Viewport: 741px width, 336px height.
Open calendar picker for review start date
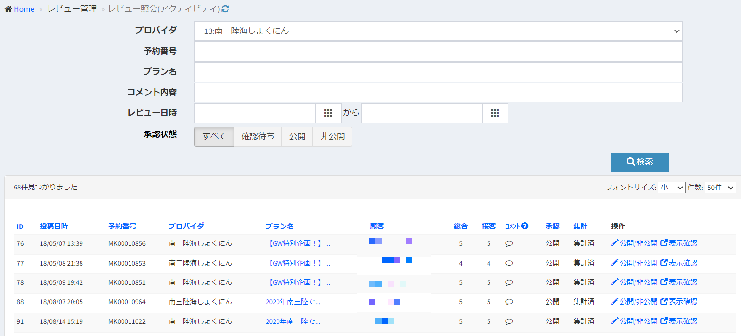[x=328, y=113]
